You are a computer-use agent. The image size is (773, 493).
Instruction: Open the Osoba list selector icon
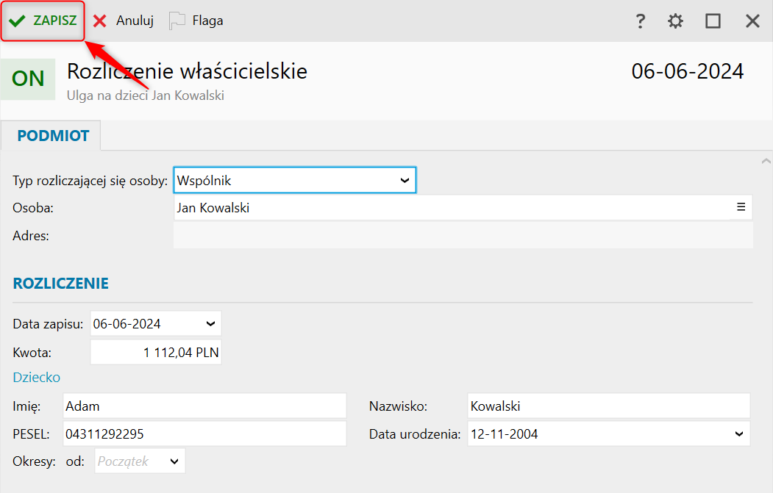(741, 207)
